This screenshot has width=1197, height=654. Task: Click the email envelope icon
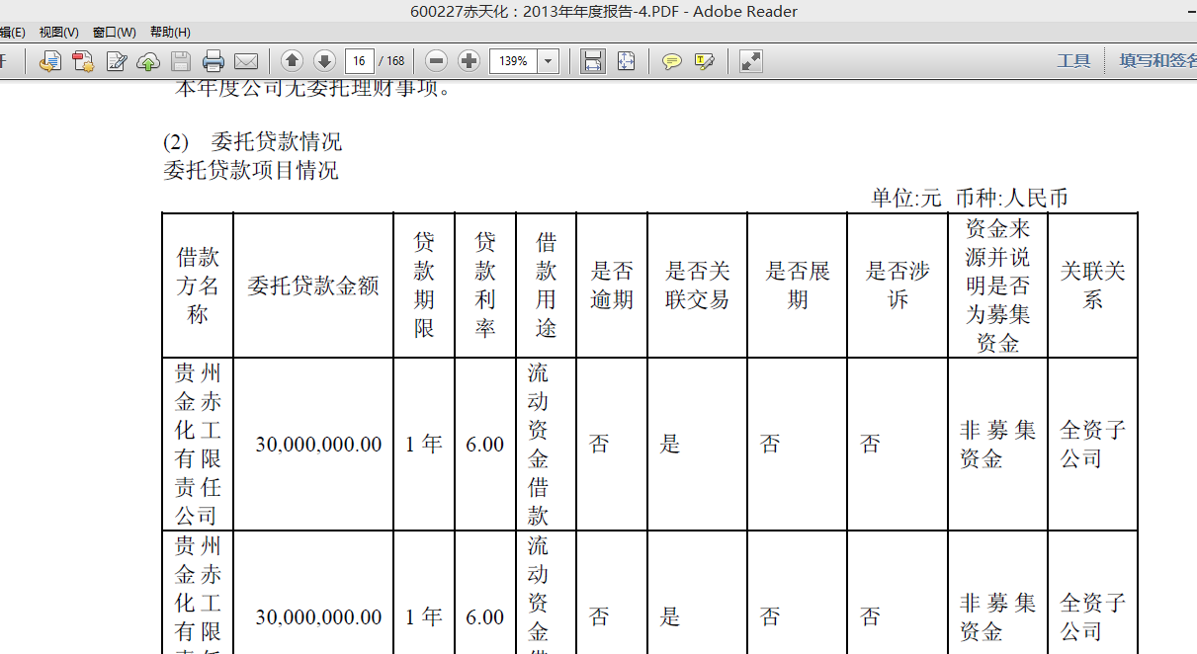click(x=245, y=61)
